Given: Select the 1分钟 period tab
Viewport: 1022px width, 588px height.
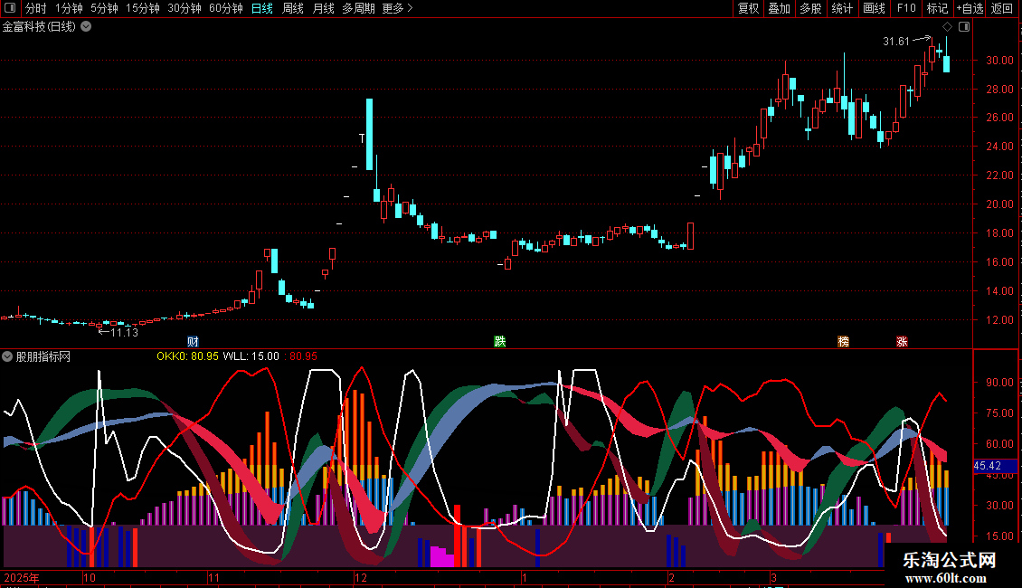Looking at the screenshot, I should [x=69, y=8].
